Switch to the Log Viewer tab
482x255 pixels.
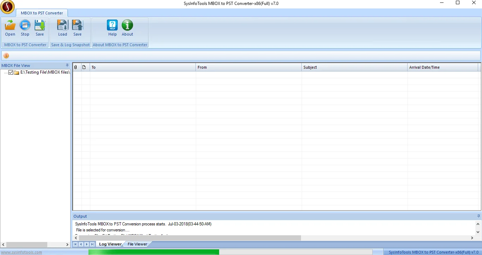(110, 244)
